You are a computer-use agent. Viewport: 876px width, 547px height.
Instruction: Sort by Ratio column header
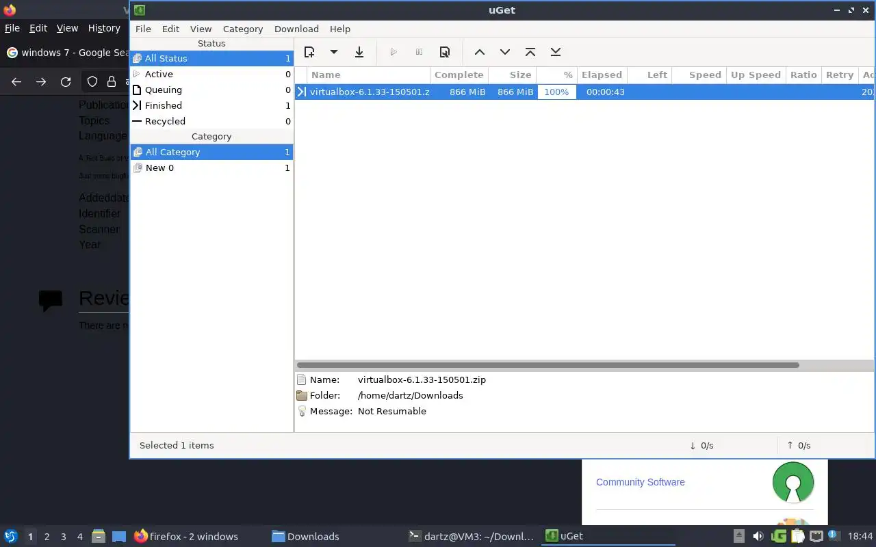tap(803, 75)
